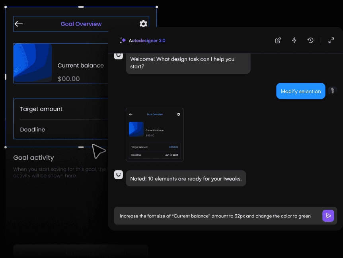Select the Goal Overview title text

click(81, 24)
